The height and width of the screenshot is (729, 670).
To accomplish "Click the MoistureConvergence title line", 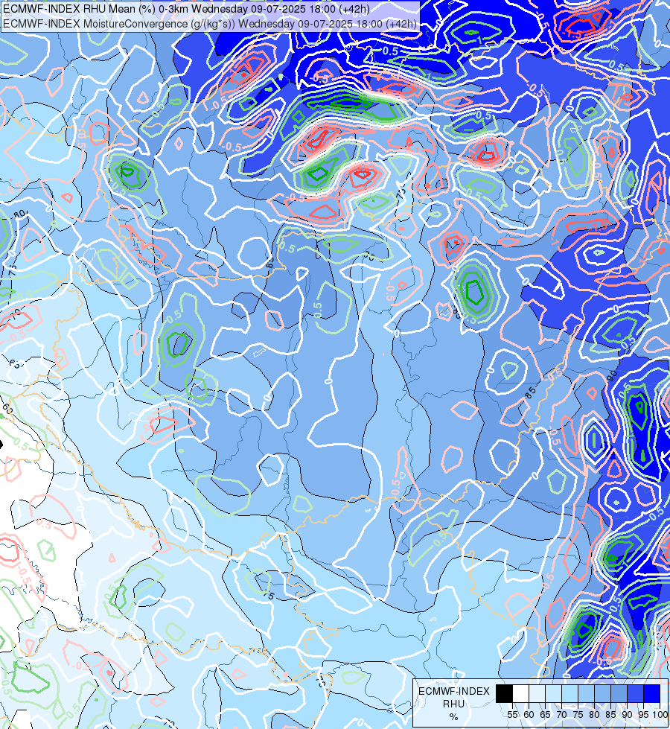I will point(210,23).
